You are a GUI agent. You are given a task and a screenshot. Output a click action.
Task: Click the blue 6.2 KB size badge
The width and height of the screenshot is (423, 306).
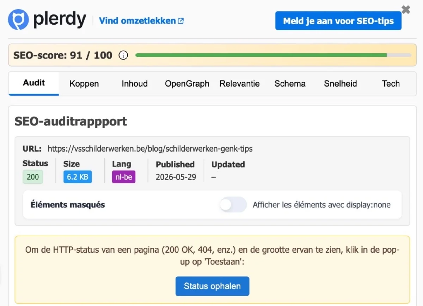[78, 177]
